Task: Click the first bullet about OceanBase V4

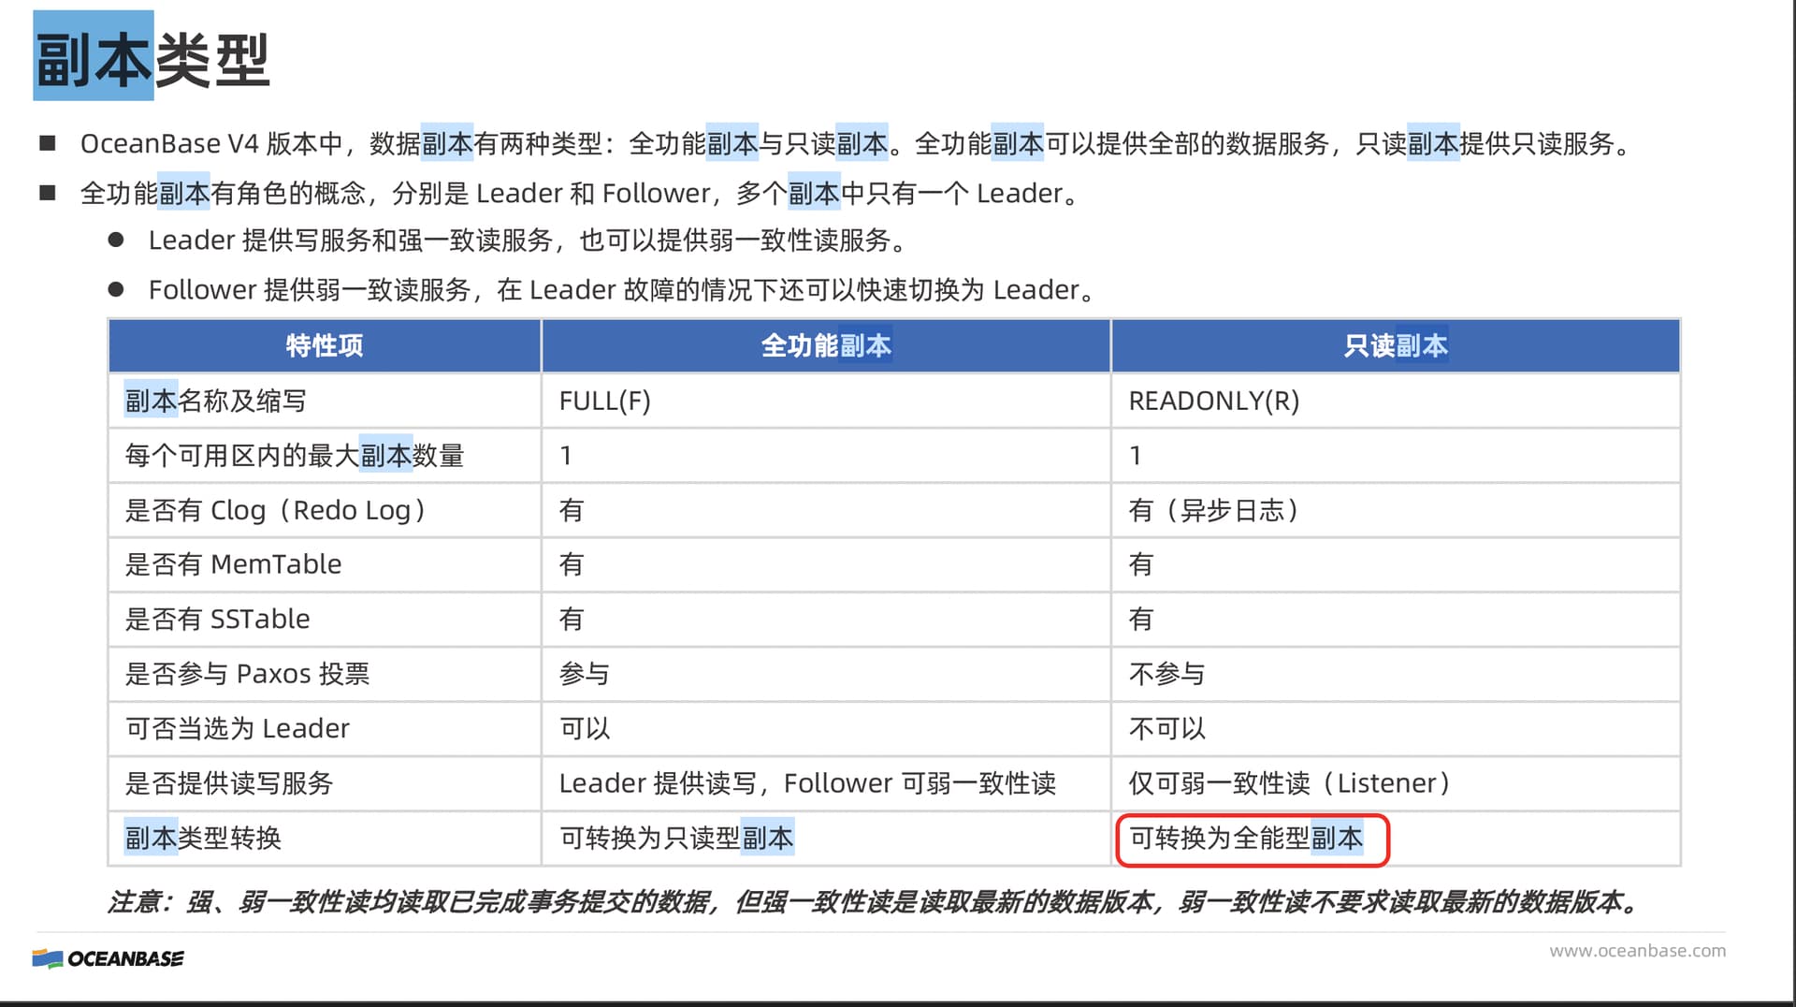Action: 855,143
